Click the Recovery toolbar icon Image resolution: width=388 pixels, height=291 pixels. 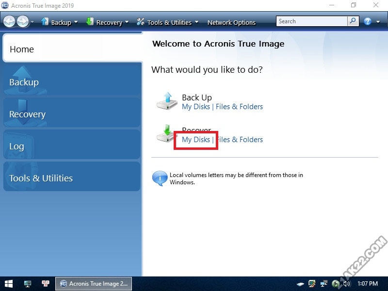[x=90, y=22]
